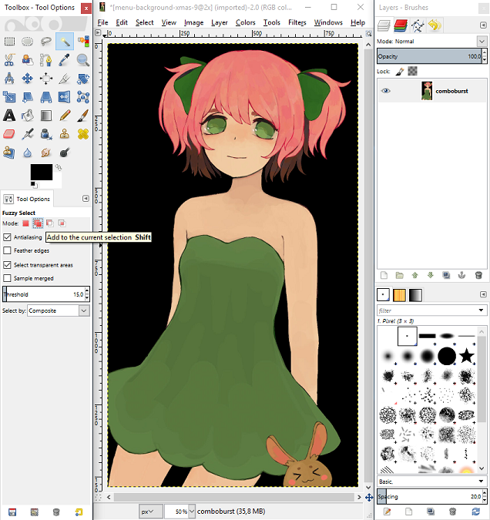This screenshot has width=490, height=520.
Task: Select the Rectangle Select tool
Action: (x=9, y=42)
